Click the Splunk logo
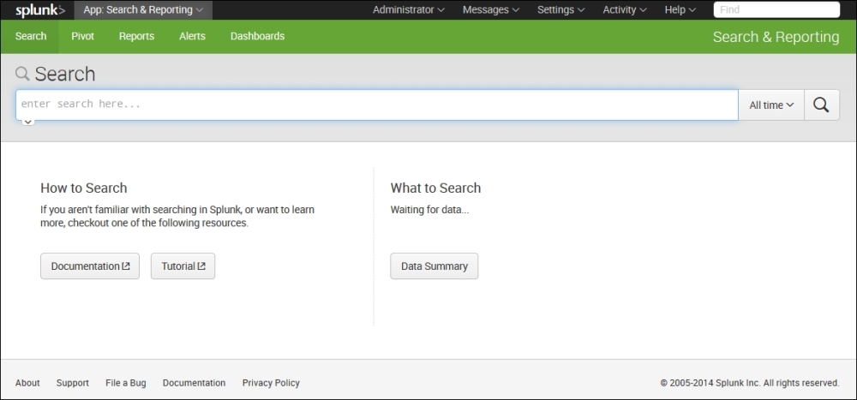This screenshot has width=857, height=400. (x=39, y=10)
